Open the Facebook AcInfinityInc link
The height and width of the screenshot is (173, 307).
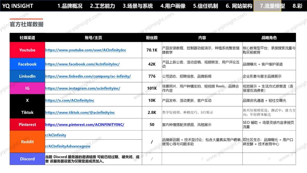[82, 64]
